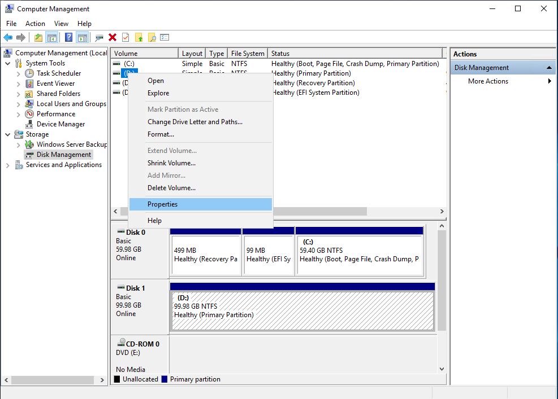Screen dimensions: 558x399
Task: Select the Windows Server Backup icon
Action: pos(29,144)
